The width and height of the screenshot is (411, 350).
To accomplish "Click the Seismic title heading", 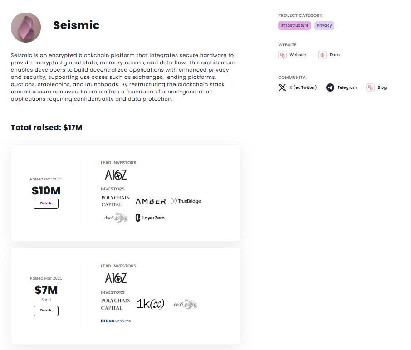I will pos(76,25).
